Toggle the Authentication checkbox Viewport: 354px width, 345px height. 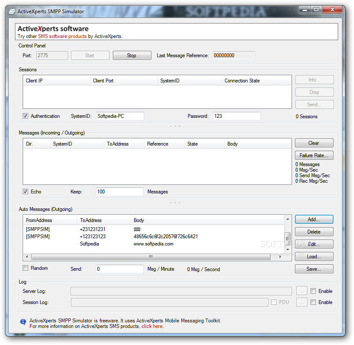click(x=25, y=116)
